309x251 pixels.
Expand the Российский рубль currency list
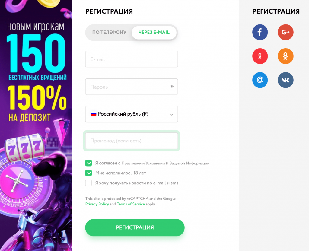(131, 114)
